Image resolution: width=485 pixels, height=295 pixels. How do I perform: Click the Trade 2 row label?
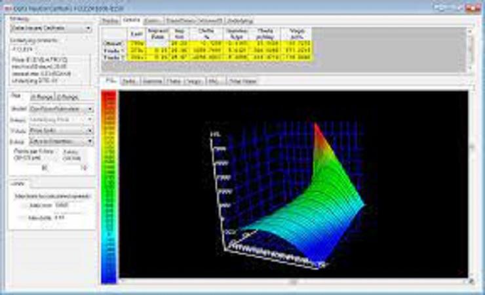113,58
